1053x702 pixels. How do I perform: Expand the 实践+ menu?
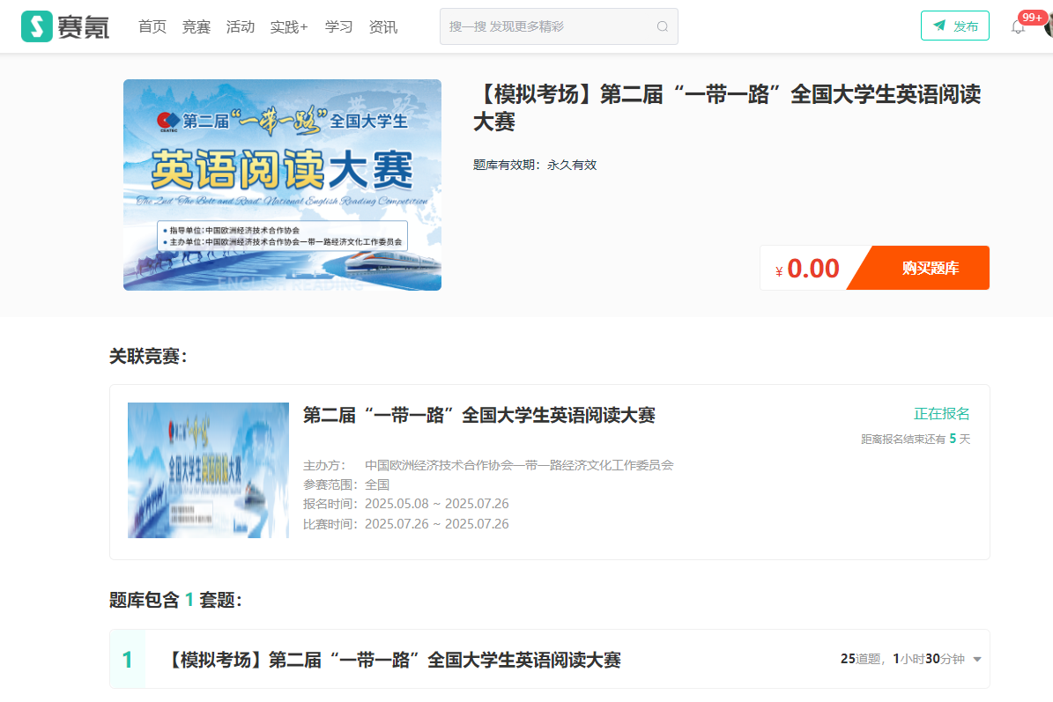click(289, 26)
